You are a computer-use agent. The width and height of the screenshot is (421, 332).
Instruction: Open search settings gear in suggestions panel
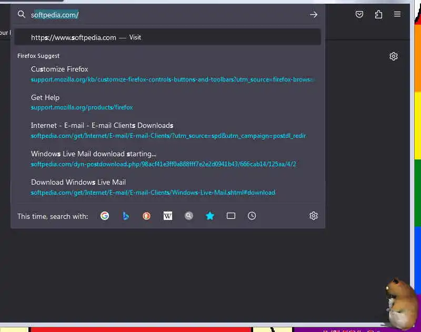click(x=313, y=216)
